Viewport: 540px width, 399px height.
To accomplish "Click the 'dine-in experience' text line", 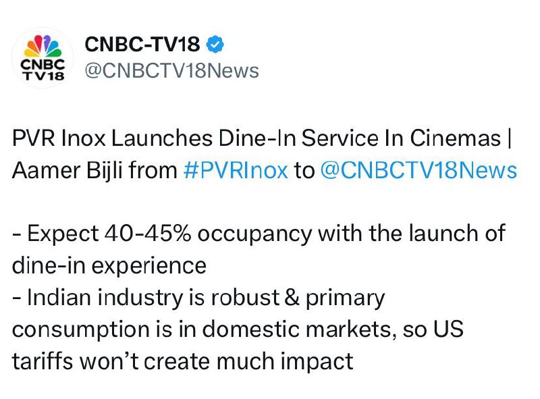I will 109,265.
